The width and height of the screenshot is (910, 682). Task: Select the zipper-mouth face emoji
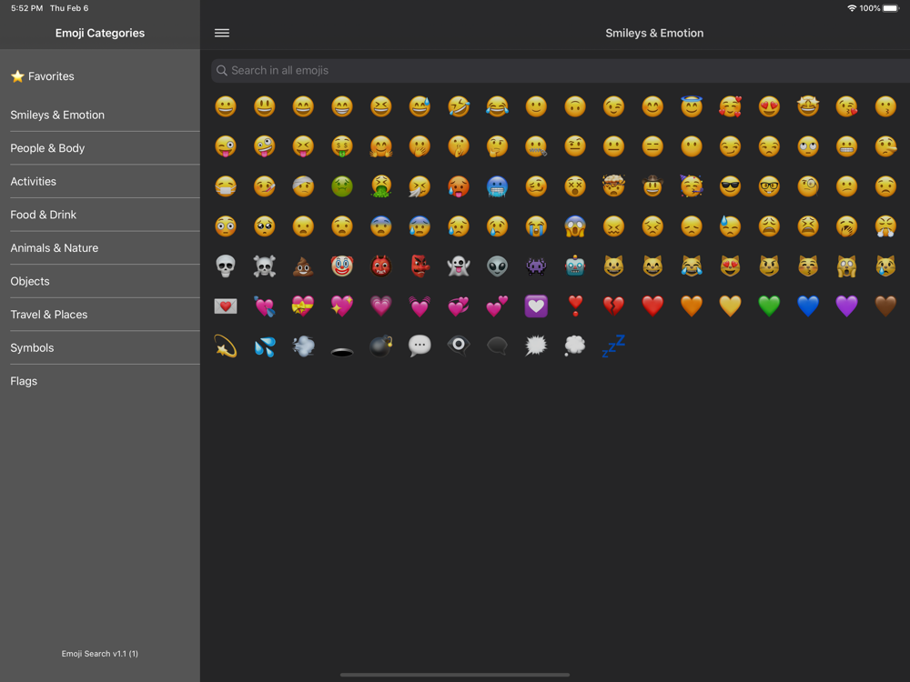click(x=536, y=146)
